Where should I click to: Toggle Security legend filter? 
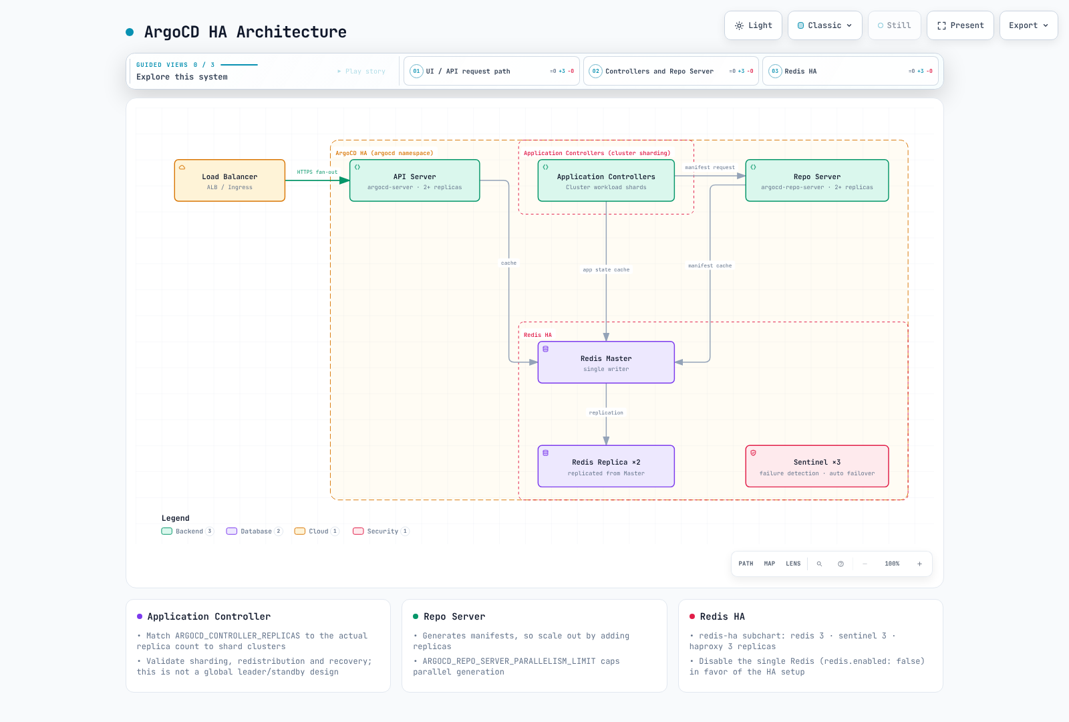(x=381, y=531)
